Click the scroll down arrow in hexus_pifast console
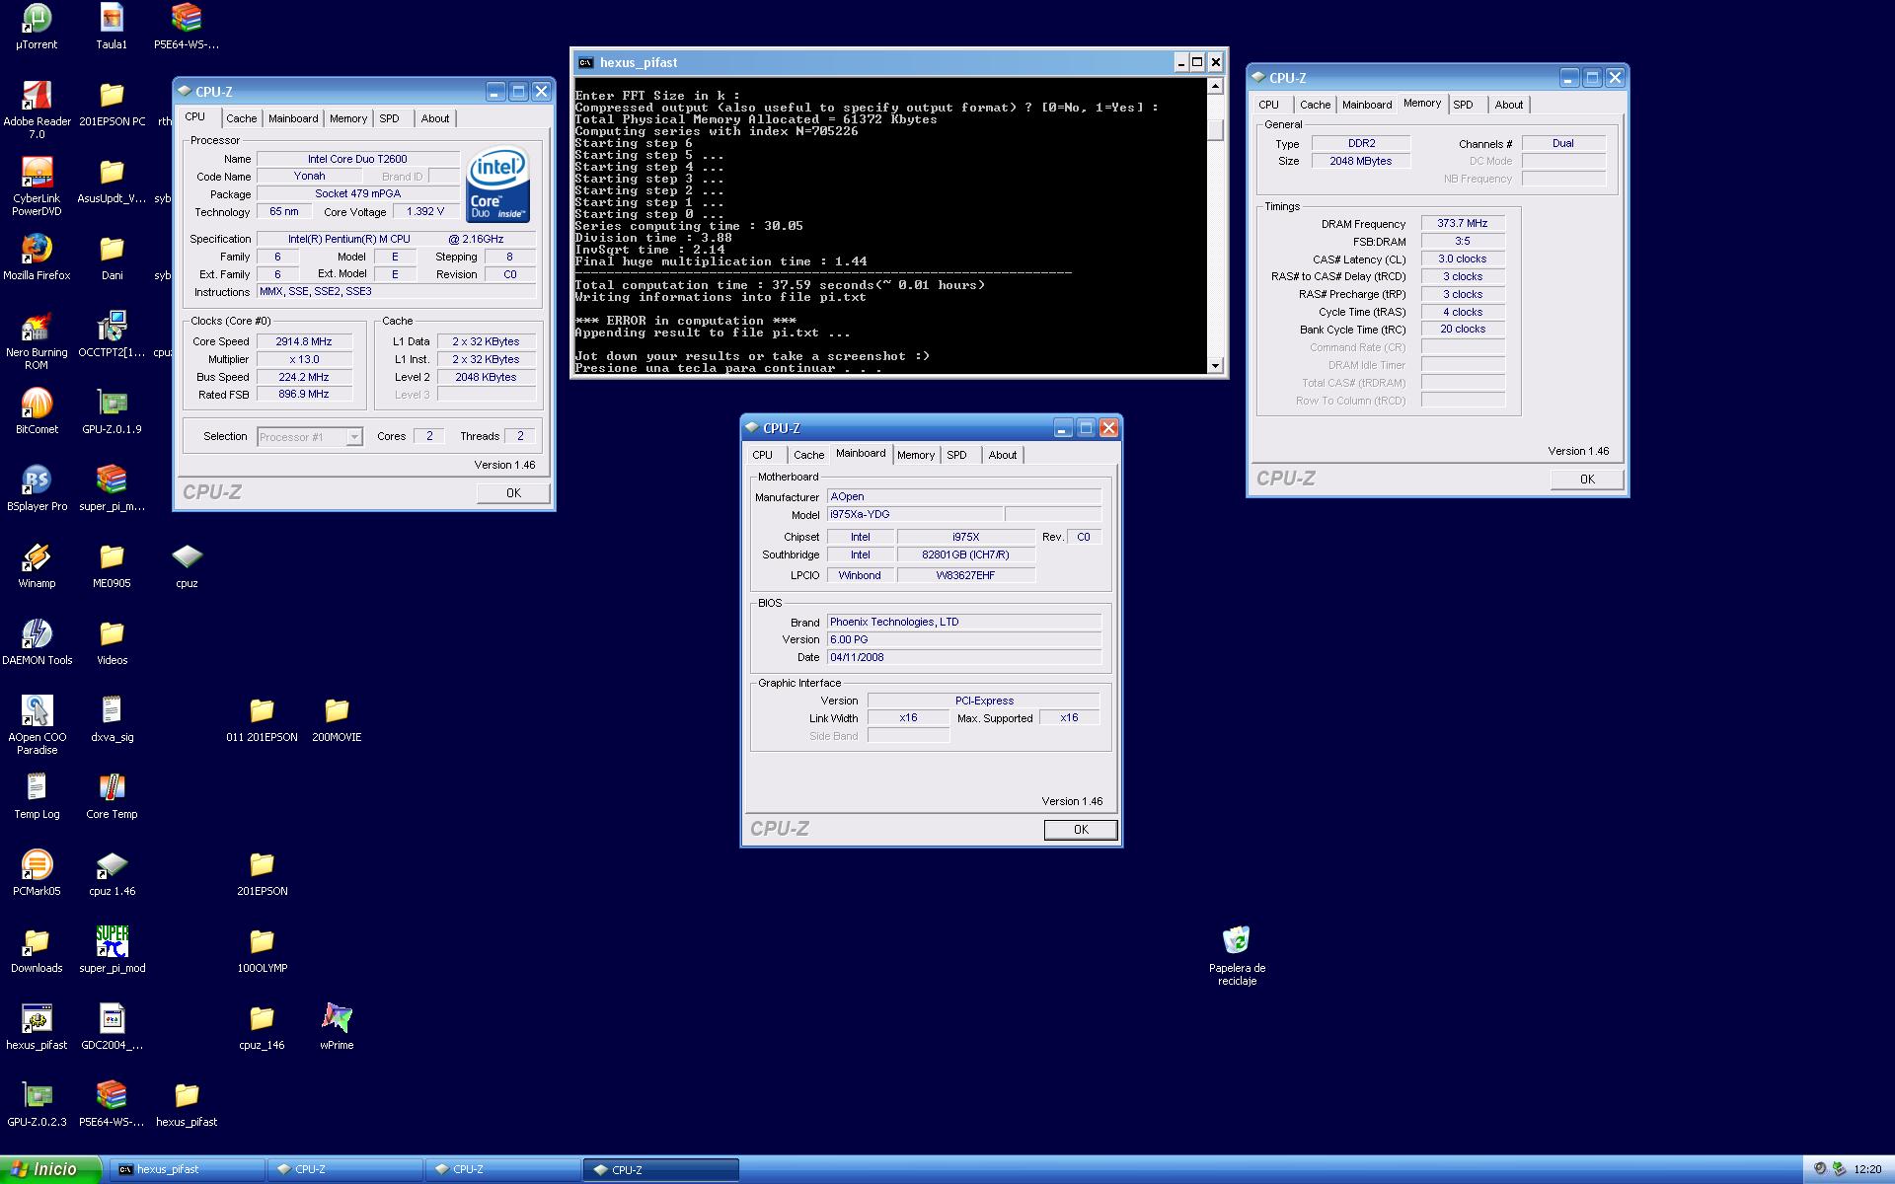The image size is (1895, 1184). [x=1216, y=365]
